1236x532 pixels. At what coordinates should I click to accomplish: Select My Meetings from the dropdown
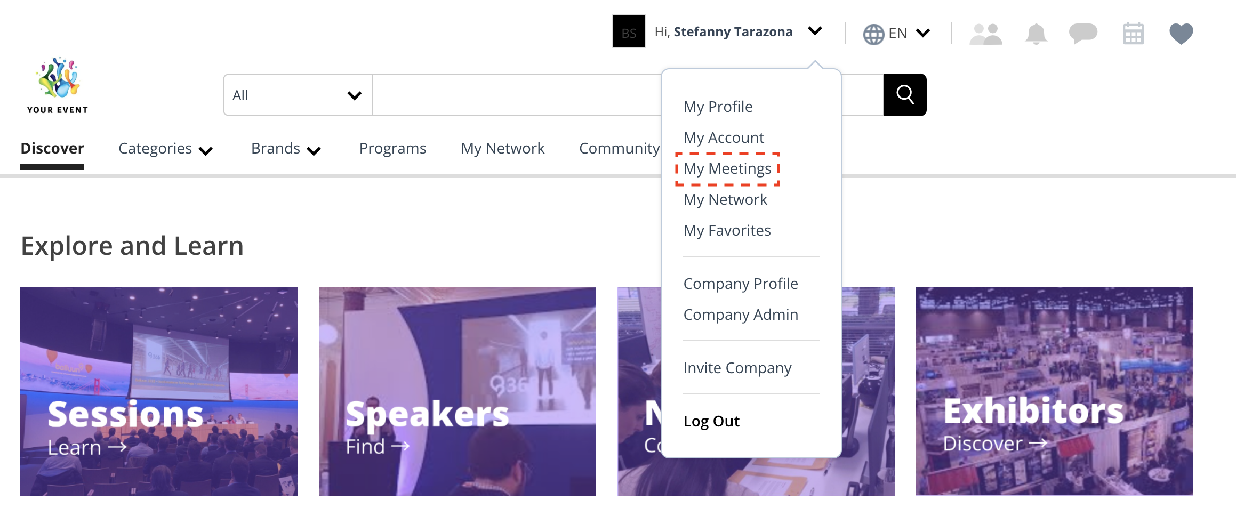coord(728,168)
